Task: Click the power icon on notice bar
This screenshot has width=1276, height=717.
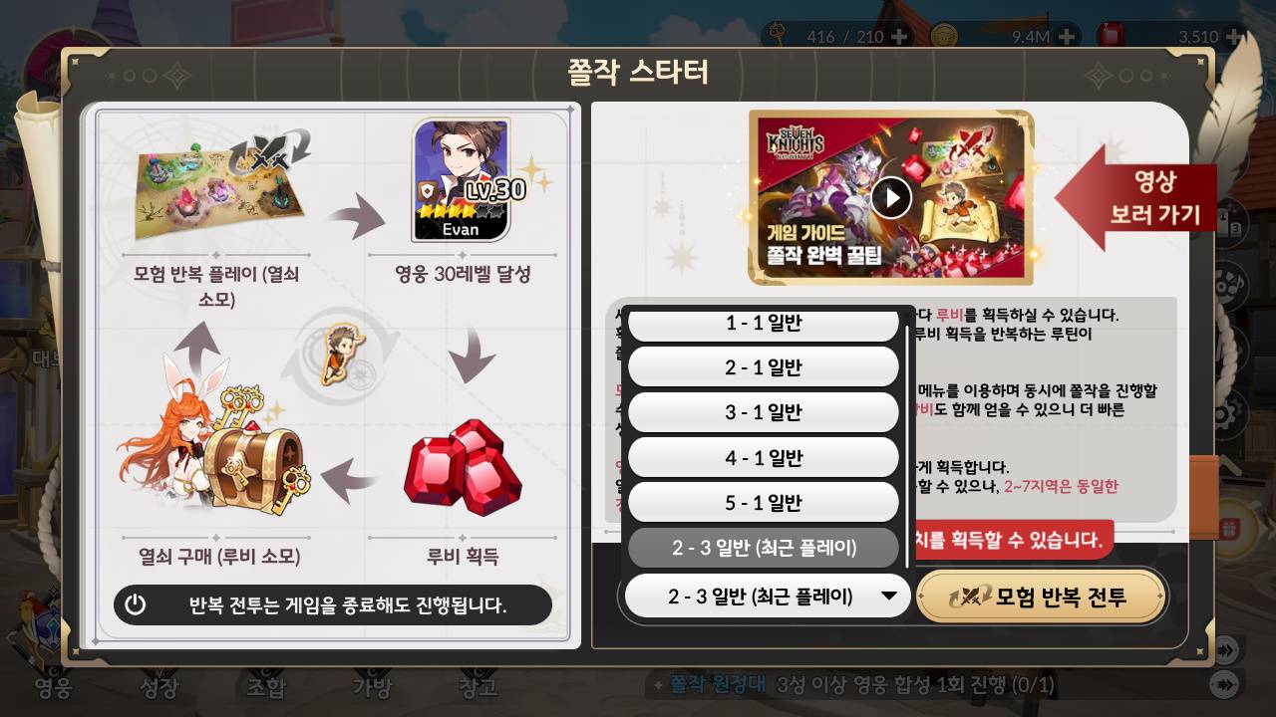Action: pyautogui.click(x=136, y=604)
